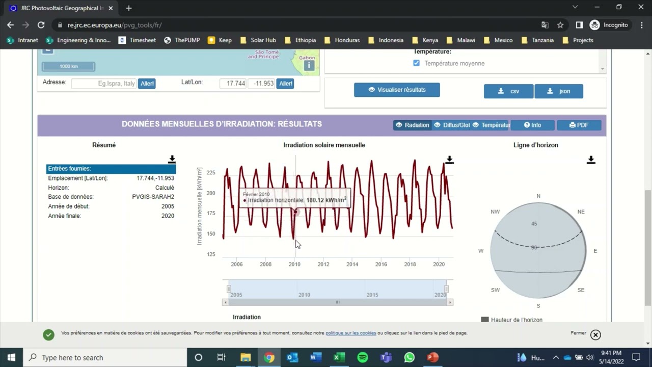Screen dimensions: 652x367
Task: Click the right arrow of chart scrollbar
Action: [x=450, y=302]
